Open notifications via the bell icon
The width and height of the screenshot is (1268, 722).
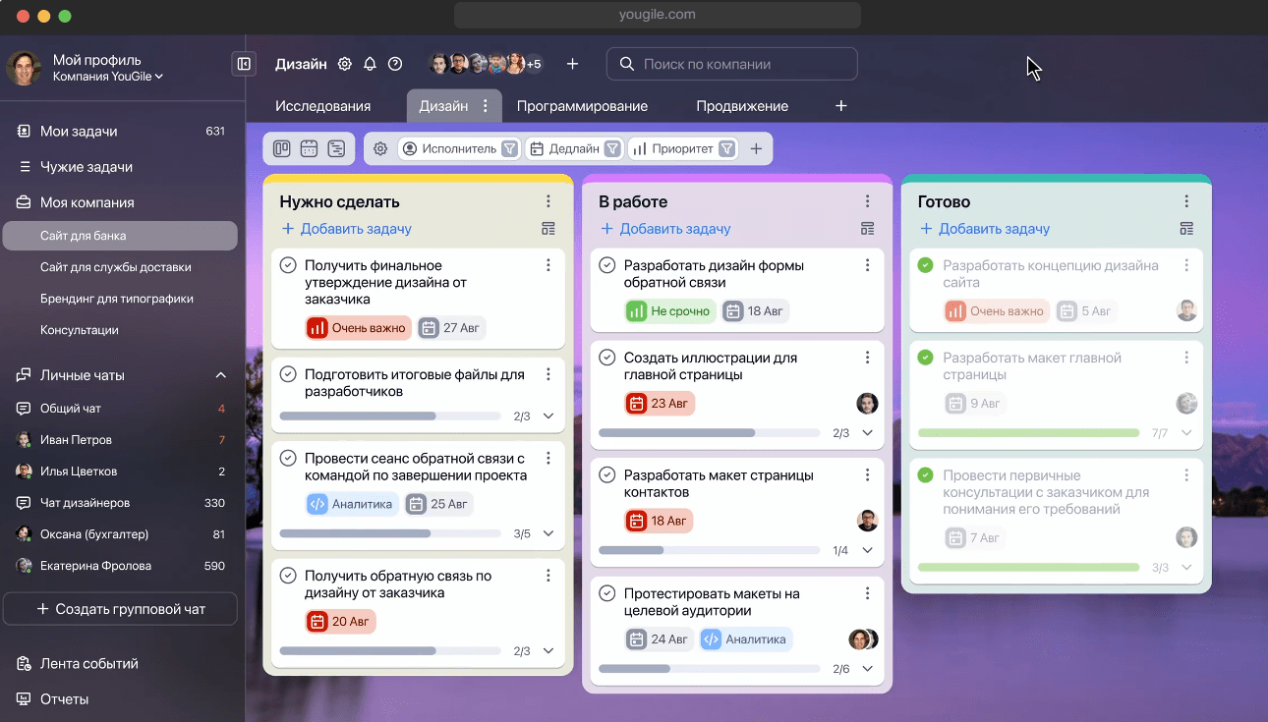[370, 63]
